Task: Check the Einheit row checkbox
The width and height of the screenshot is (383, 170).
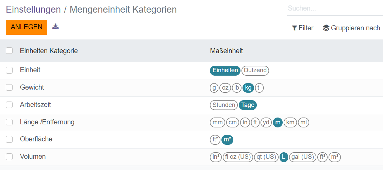Action: point(9,70)
